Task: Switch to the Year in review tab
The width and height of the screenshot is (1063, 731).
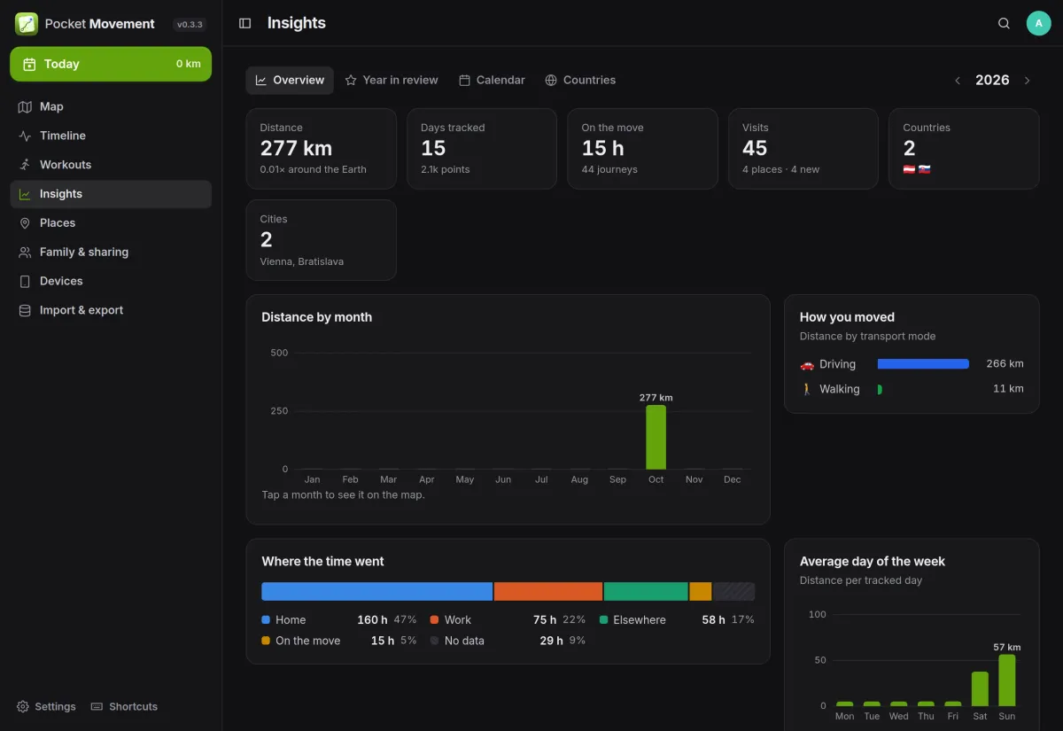Action: click(392, 80)
